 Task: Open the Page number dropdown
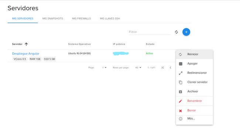click(104, 67)
